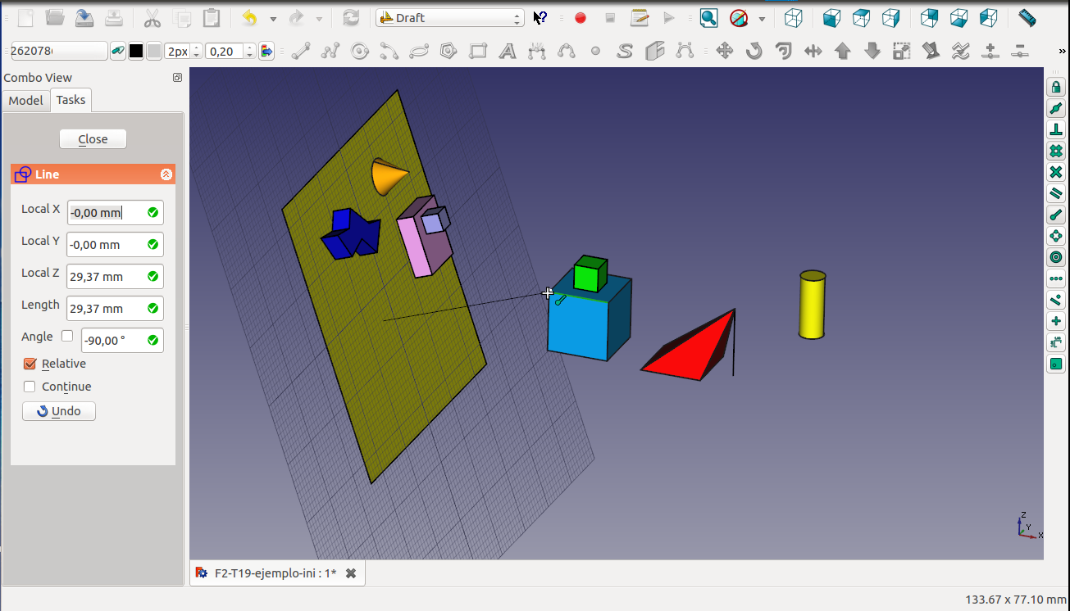Uncheck the Relative checkbox

(x=30, y=364)
